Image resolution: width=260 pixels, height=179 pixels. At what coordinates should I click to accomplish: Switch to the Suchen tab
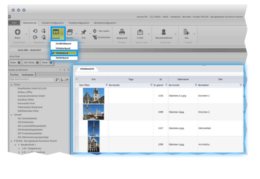tap(14, 75)
